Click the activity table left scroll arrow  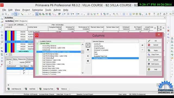click(x=7, y=54)
